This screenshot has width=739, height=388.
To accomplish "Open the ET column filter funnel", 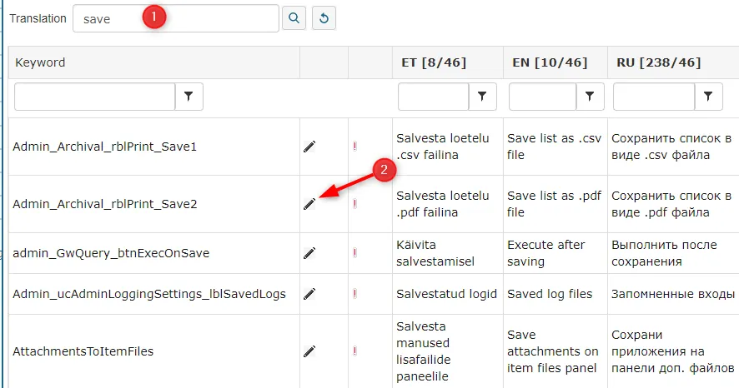I will (482, 97).
